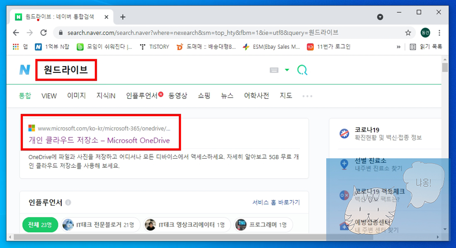This screenshot has width=456, height=248.
Task: Expand more search tabs with the ellipsis
Action: pyautogui.click(x=307, y=96)
